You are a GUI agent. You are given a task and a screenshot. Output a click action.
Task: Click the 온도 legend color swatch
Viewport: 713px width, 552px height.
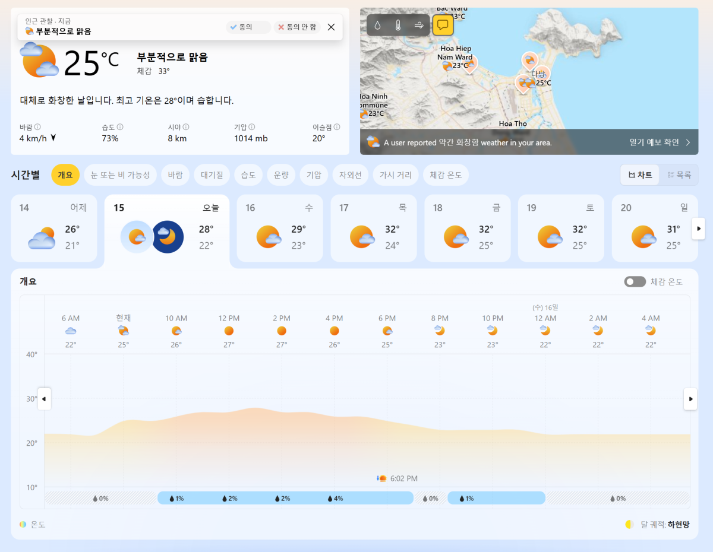coord(23,525)
